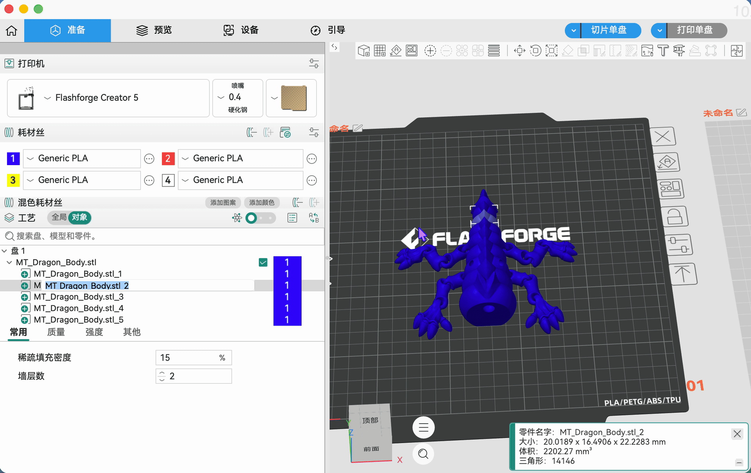This screenshot has height=473, width=751.
Task: Go to the home screen
Action: click(12, 30)
